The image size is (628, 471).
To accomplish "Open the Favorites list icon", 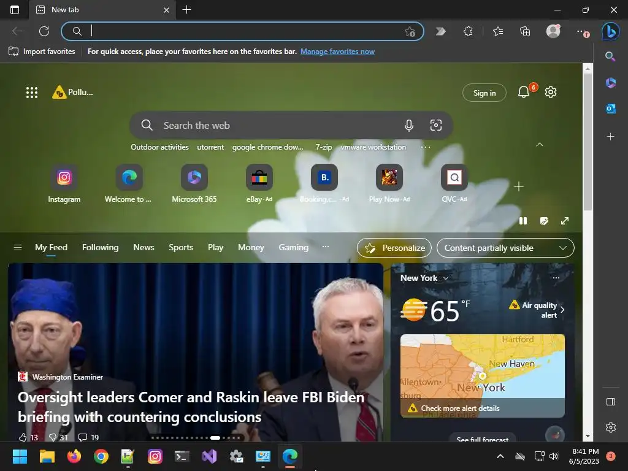I will click(x=498, y=31).
